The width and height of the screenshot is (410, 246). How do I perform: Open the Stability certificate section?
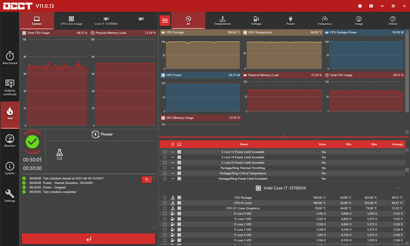coord(10,87)
